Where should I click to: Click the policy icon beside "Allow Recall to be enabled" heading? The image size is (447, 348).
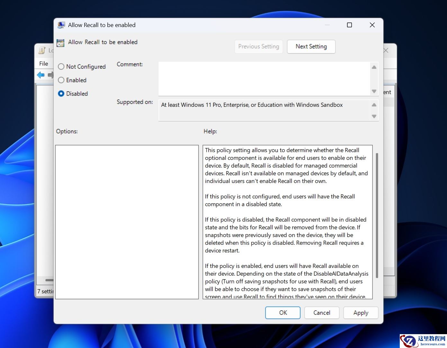click(x=60, y=42)
